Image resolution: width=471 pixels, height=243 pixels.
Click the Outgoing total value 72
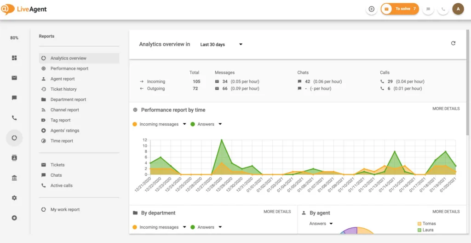tap(195, 89)
